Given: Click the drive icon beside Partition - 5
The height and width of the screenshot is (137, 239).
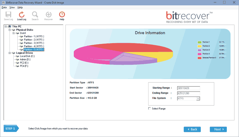Looking at the screenshot, I should 21,50.
